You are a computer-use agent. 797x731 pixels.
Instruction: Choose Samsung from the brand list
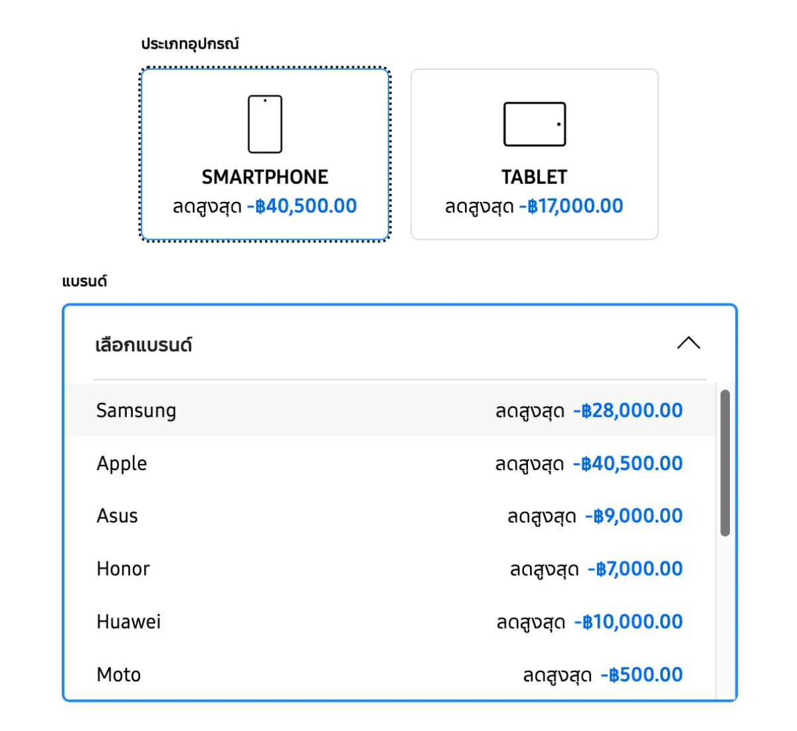[391, 410]
